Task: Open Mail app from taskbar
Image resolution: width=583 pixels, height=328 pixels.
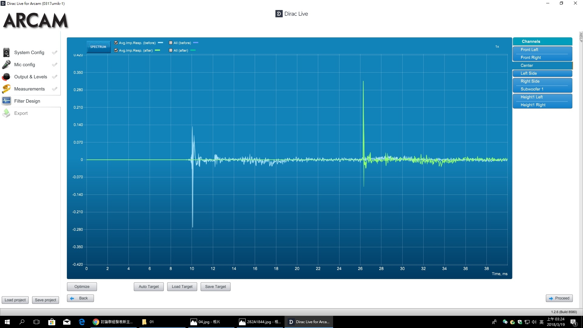Action: [67, 322]
